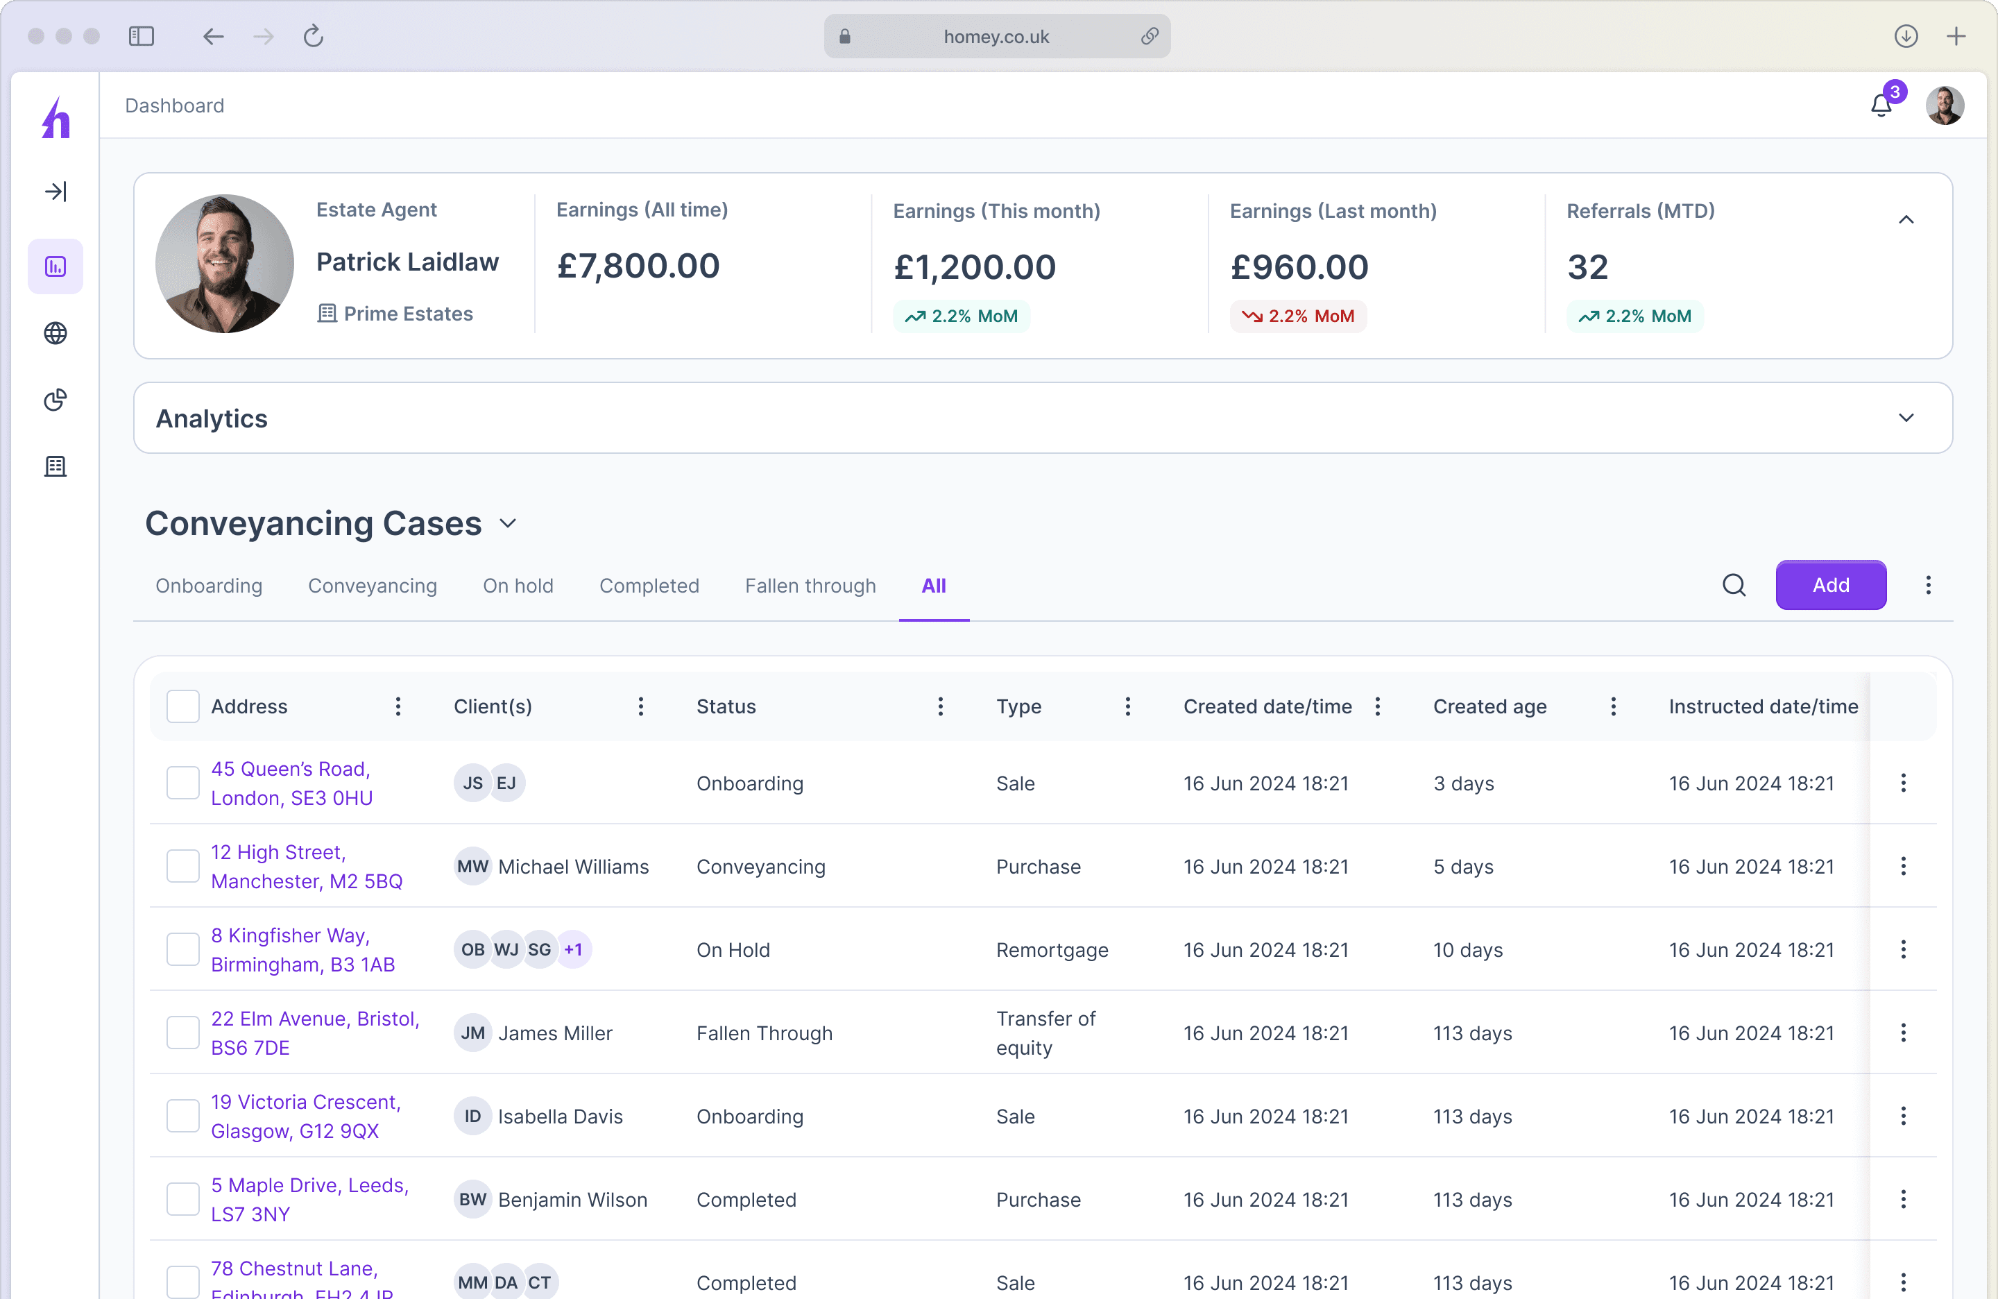The image size is (1998, 1299).
Task: Expand the sidebar with arrow icon
Action: click(55, 192)
